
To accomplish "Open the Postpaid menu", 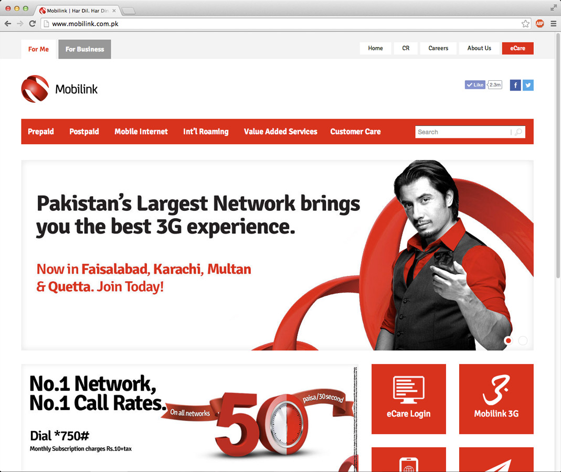I will pos(84,132).
